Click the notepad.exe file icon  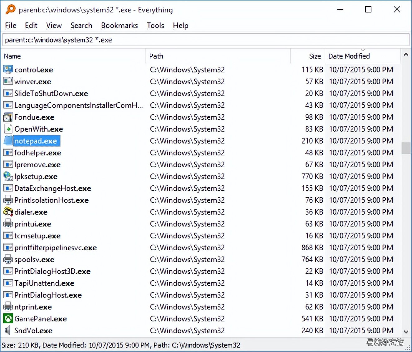pos(8,141)
